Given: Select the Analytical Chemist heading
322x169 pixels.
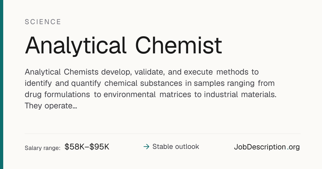Looking at the screenshot, I should click(x=123, y=46).
